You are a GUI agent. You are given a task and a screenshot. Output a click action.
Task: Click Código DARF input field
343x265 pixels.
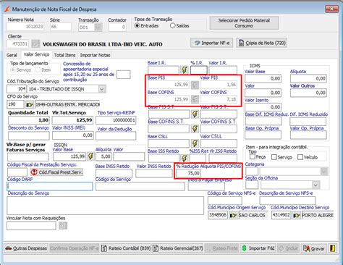pos(50,186)
